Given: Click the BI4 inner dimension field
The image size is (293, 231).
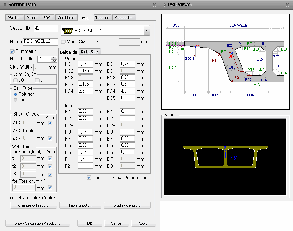Looking at the screenshot, I should pyautogui.click(x=127, y=138).
